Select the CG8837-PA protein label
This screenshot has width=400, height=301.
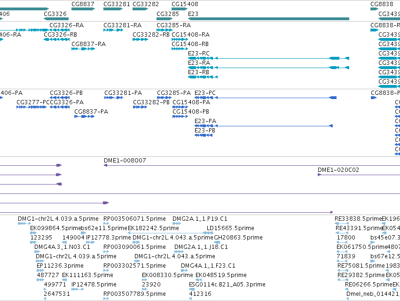click(91, 112)
